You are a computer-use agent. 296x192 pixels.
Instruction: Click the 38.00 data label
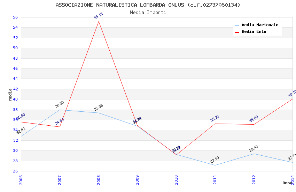coord(60,104)
